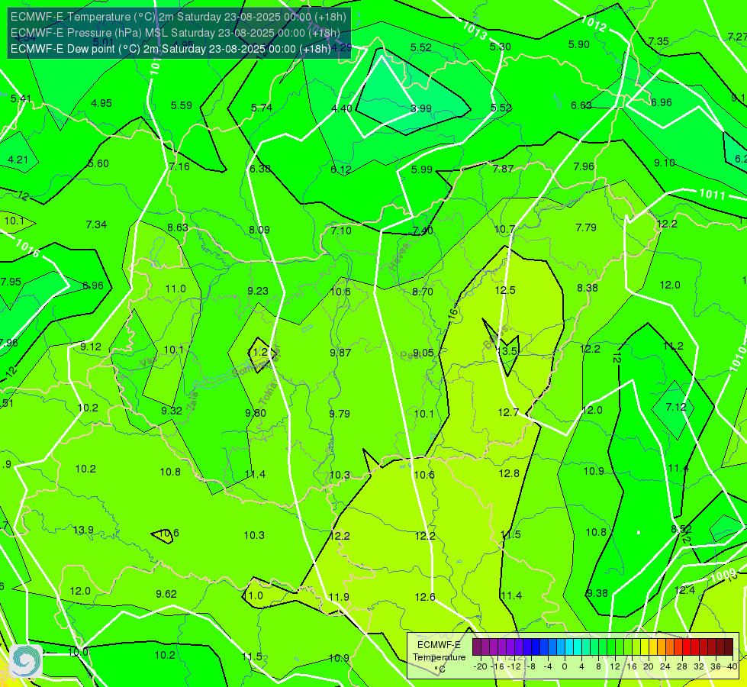Select the ECMWF-E Temperature 2m title line

coord(179,17)
